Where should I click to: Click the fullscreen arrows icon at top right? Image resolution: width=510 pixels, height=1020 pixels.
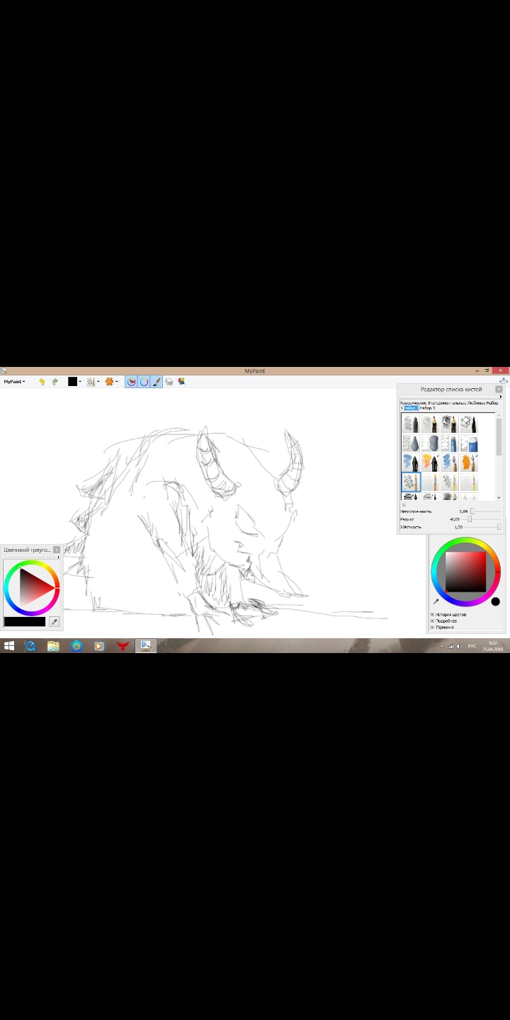[503, 381]
